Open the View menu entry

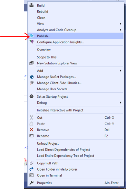pyautogui.click(x=76, y=24)
